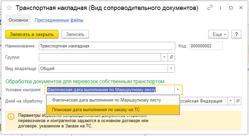
Task: Switch to the Основное tab
Action: point(18,20)
